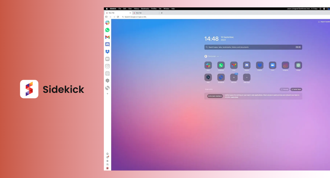Click the Invite Team button
Image resolution: width=330 pixels, height=178 pixels.
296,89
